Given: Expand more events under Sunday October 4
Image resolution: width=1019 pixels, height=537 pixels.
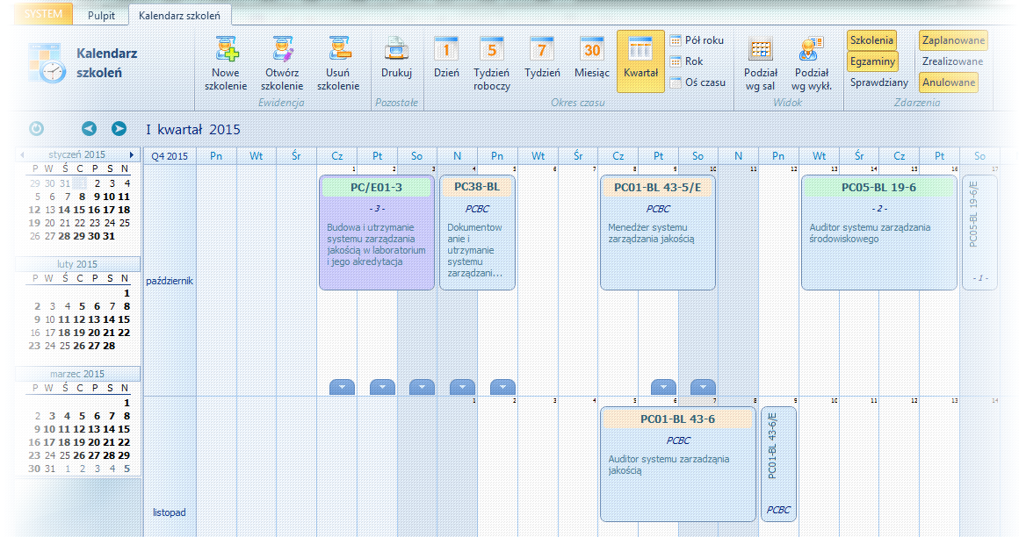Looking at the screenshot, I should [462, 387].
